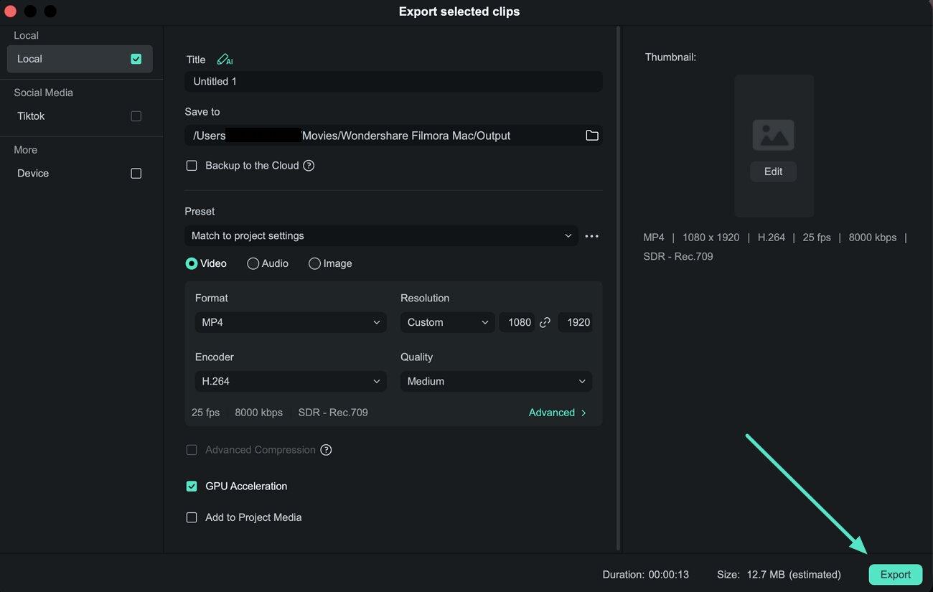Click the Advanced Compression help icon
This screenshot has height=592, width=933.
click(326, 450)
